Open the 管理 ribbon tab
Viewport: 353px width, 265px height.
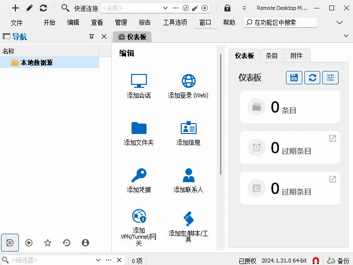pos(121,22)
